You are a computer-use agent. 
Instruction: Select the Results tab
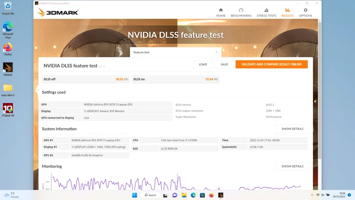(x=288, y=13)
